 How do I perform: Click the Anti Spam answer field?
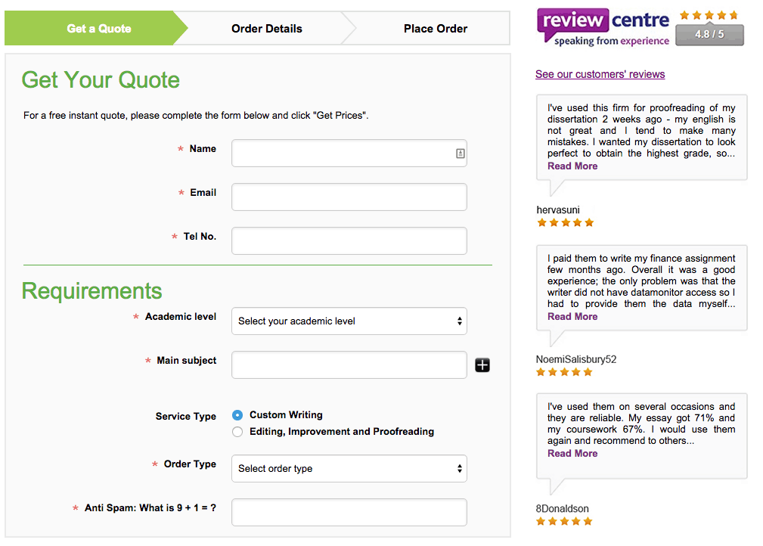[x=349, y=513]
